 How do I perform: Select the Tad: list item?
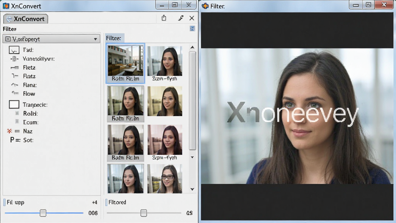click(28, 50)
